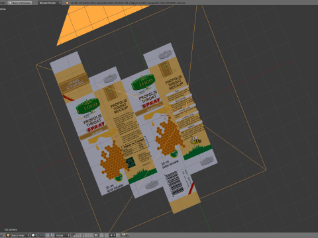Click the Blender logo icon in header
318x238 pixels.
pyautogui.click(x=67, y=3)
